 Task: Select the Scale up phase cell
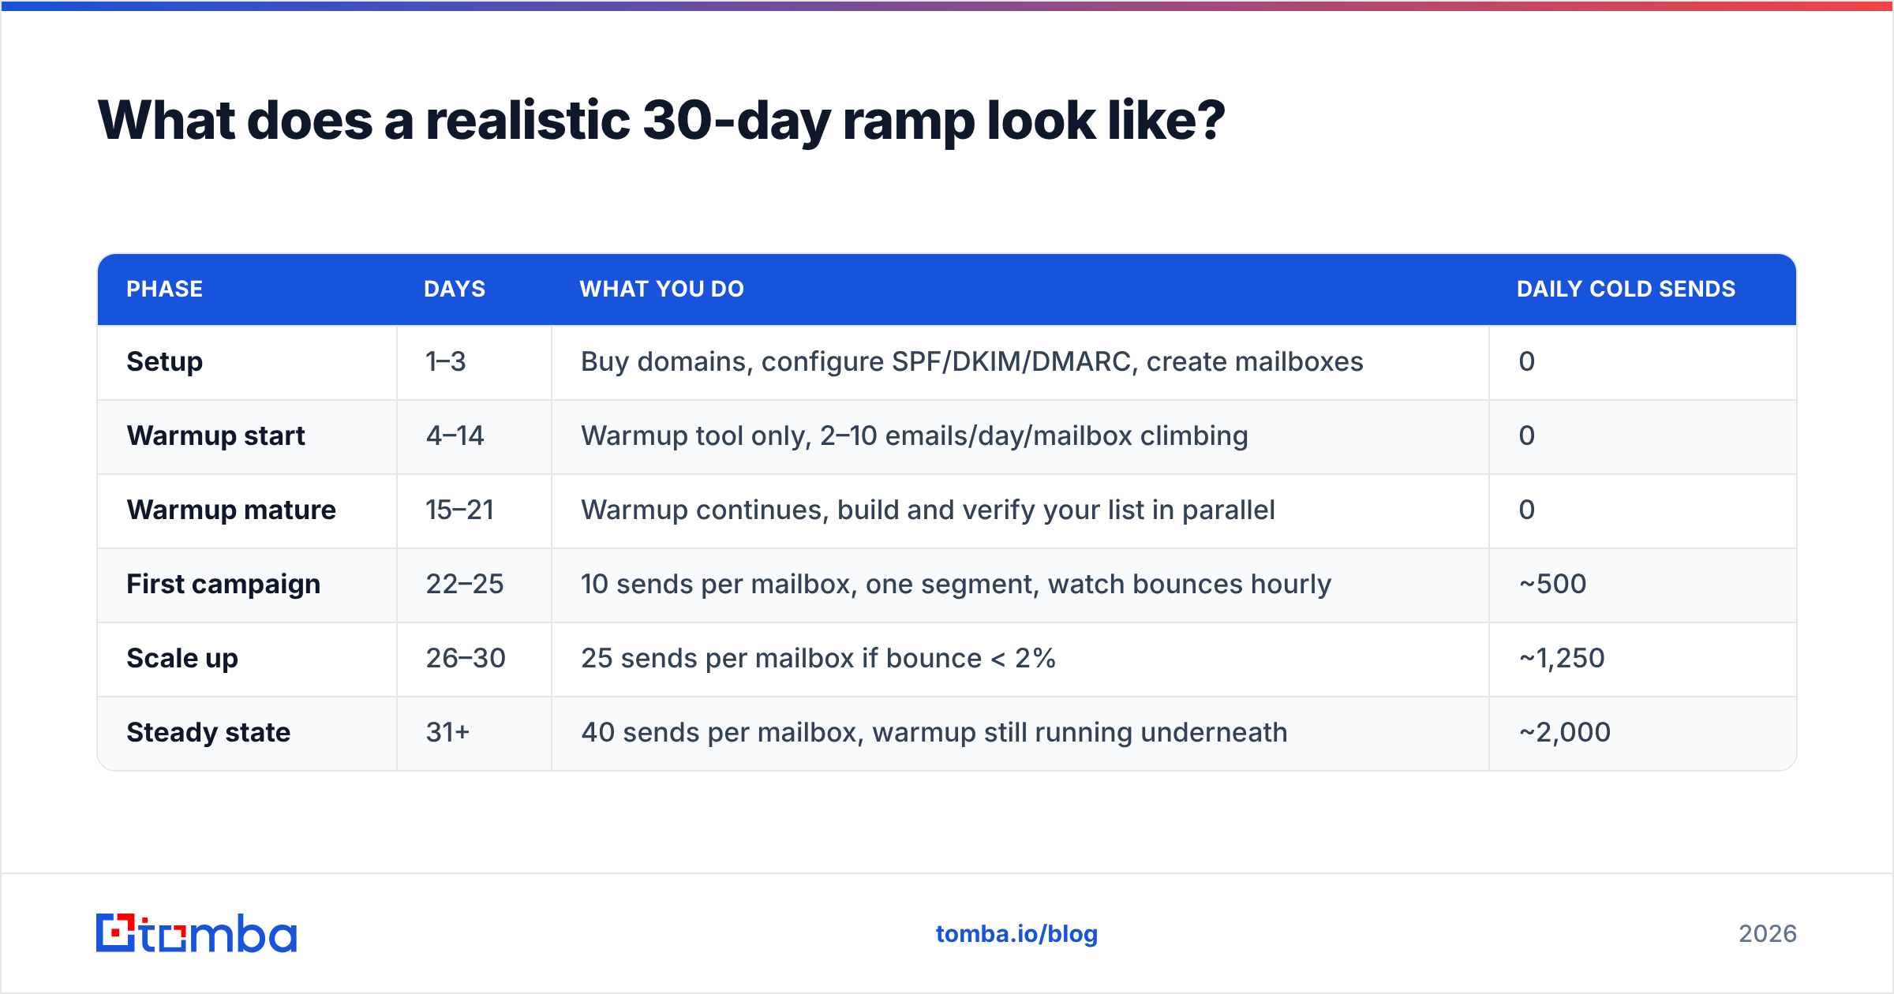click(x=247, y=659)
